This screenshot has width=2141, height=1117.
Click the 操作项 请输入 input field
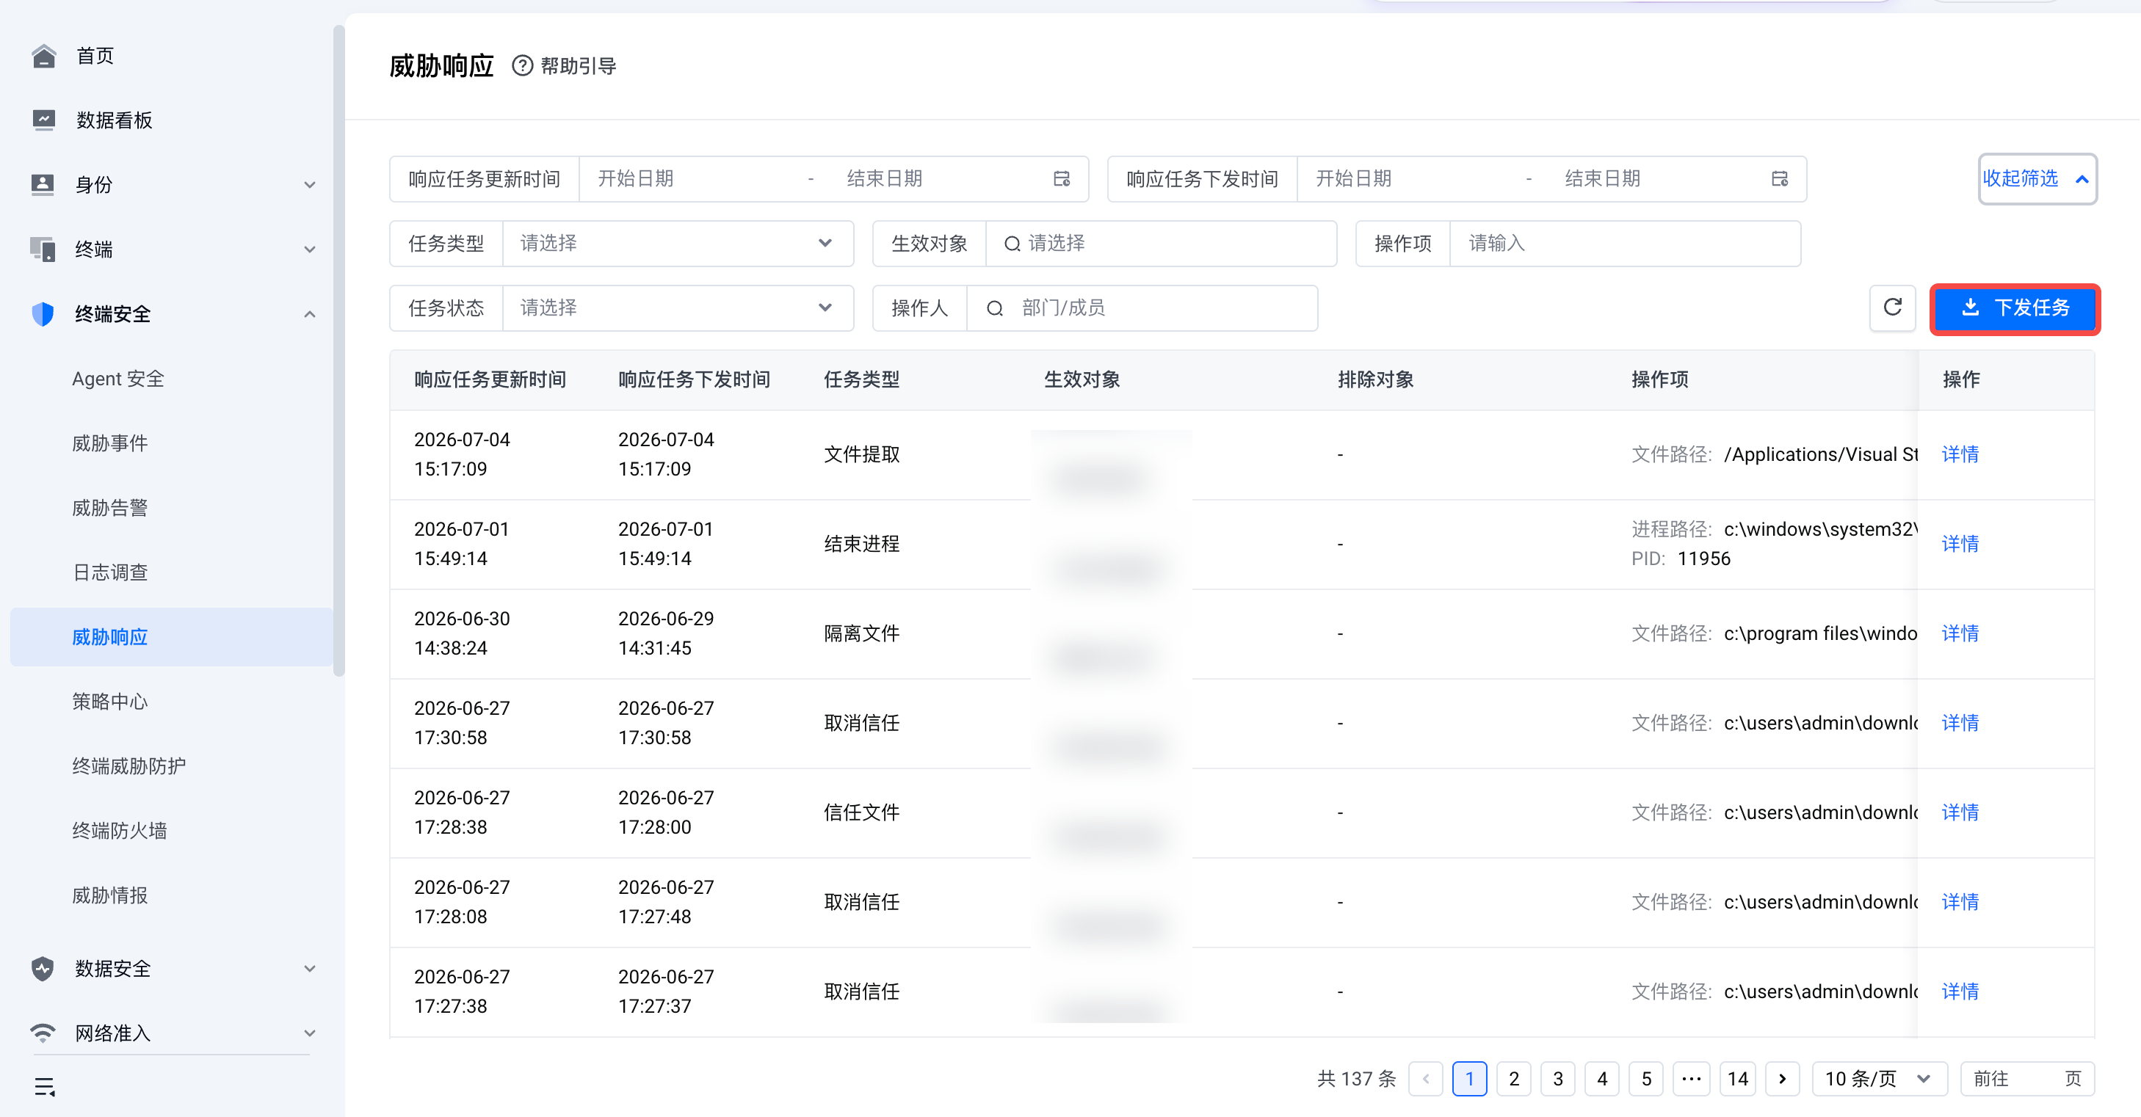pyautogui.click(x=1625, y=244)
